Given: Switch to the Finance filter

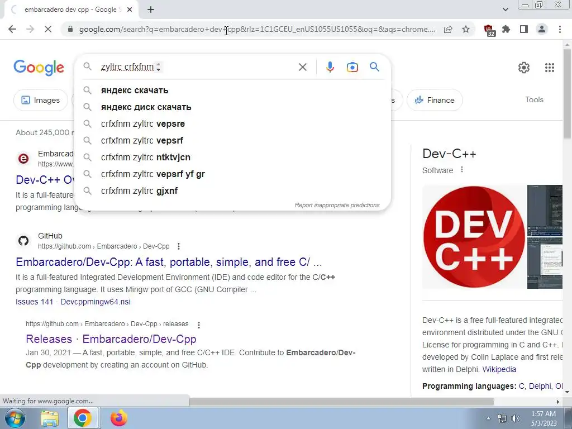Looking at the screenshot, I should [x=435, y=100].
